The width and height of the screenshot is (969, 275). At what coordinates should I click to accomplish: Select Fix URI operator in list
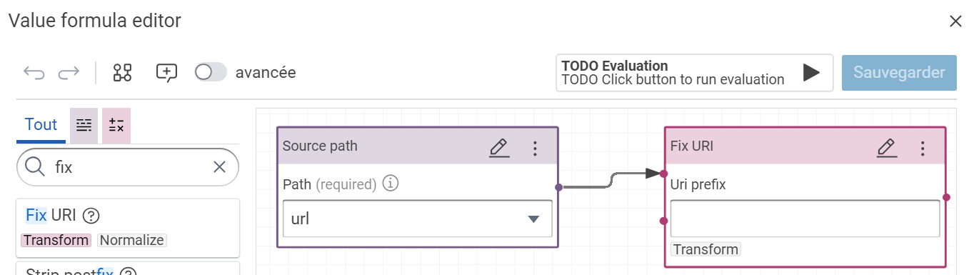(x=128, y=228)
